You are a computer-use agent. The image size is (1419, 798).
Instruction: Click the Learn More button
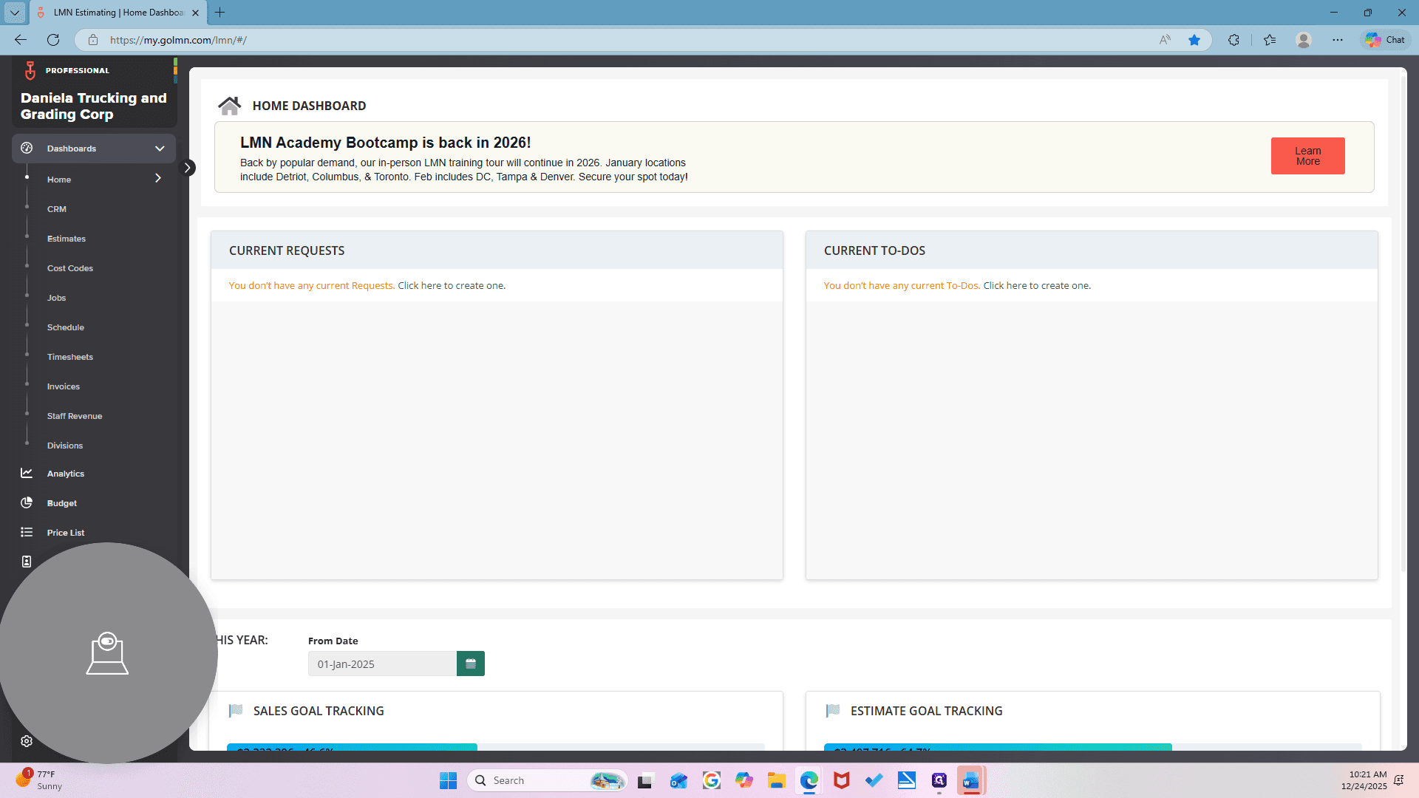[x=1307, y=156]
